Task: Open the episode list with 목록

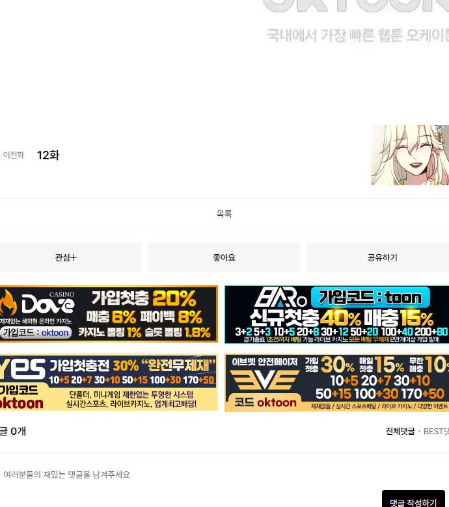Action: [224, 214]
